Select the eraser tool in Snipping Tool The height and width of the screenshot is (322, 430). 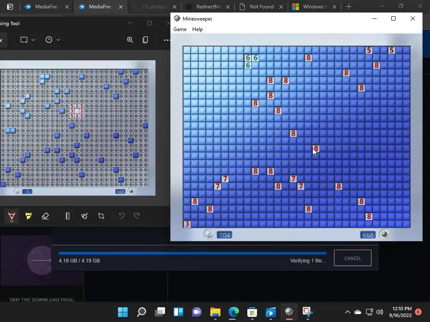coord(45,216)
